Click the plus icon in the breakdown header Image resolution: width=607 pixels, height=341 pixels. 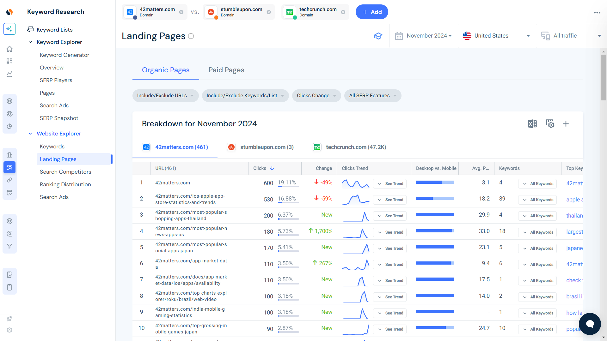click(x=566, y=124)
